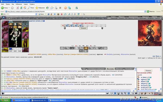Open the Знания game menu

pos(113,17)
